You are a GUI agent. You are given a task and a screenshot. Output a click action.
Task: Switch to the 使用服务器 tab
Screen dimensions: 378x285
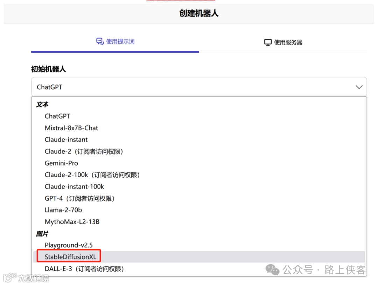click(x=283, y=42)
